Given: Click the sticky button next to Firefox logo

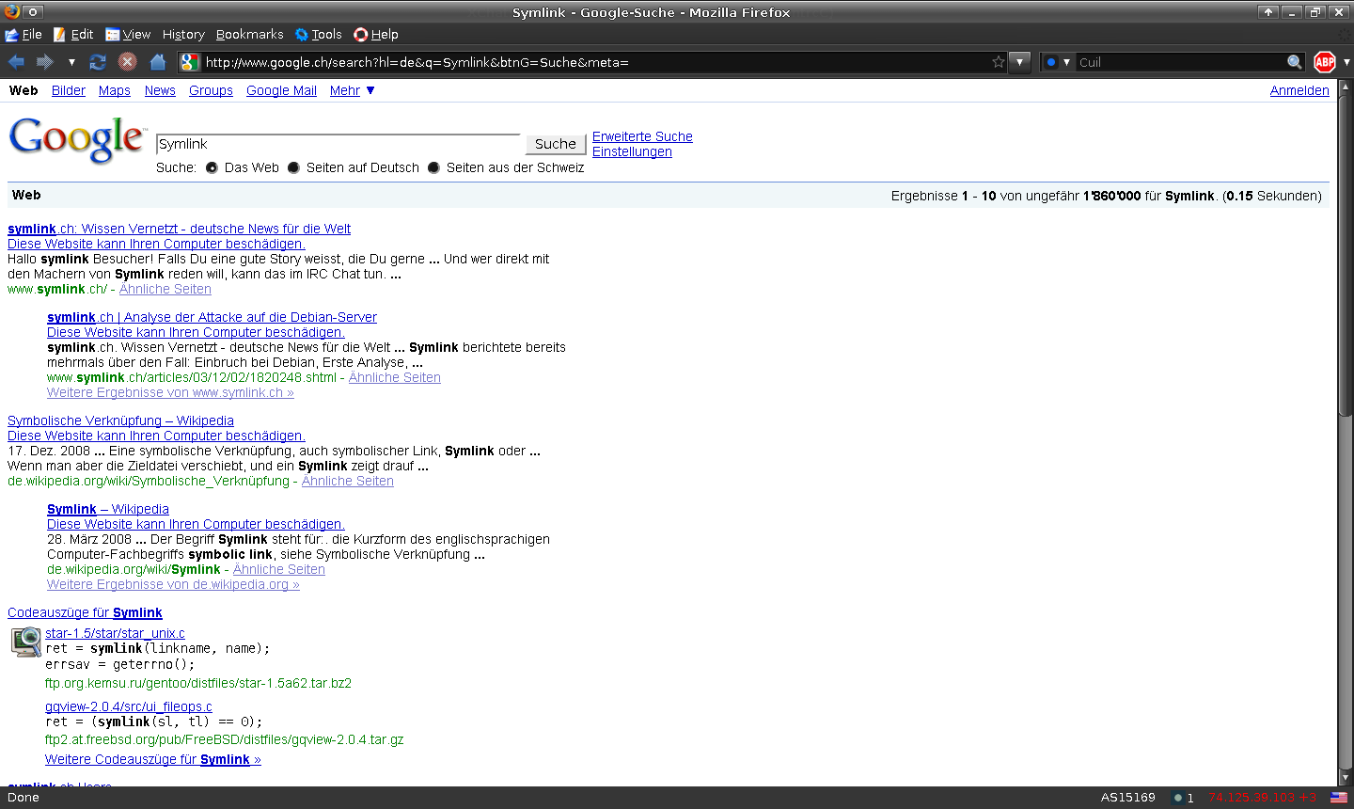Looking at the screenshot, I should [33, 12].
